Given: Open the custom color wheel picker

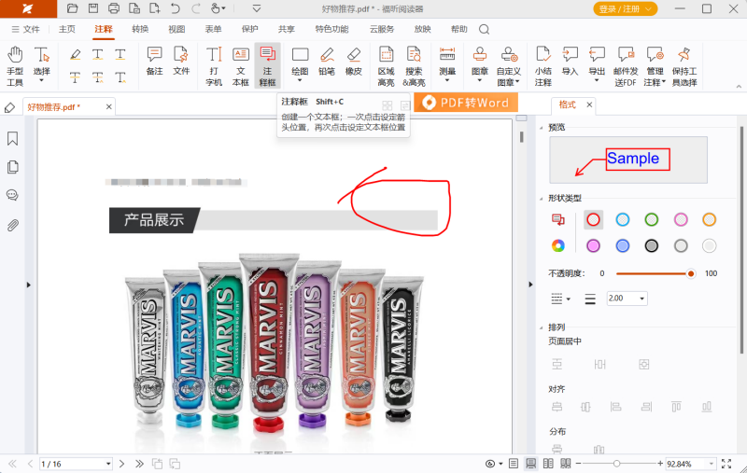Looking at the screenshot, I should pos(557,246).
